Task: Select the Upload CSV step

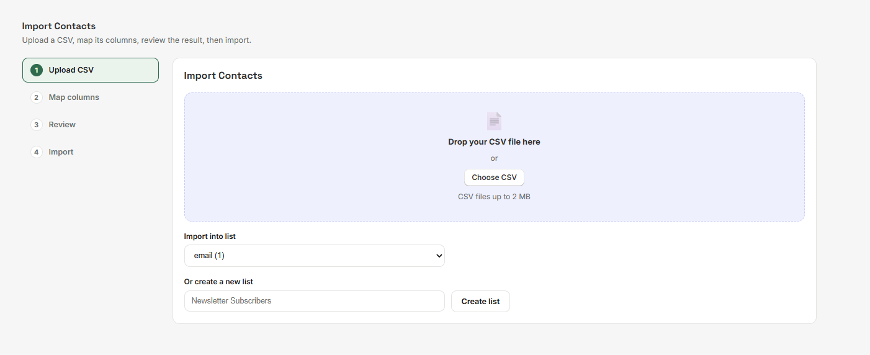Action: click(x=91, y=70)
